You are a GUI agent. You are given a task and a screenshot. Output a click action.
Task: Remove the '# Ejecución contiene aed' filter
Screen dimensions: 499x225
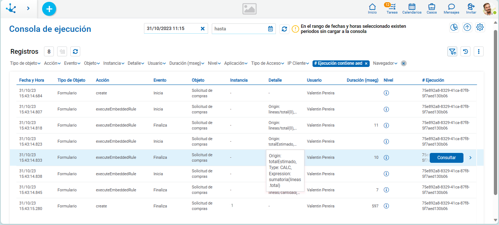(366, 63)
